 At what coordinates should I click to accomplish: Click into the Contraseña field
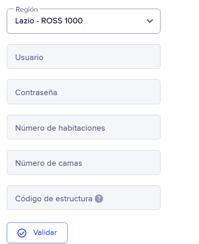click(83, 92)
